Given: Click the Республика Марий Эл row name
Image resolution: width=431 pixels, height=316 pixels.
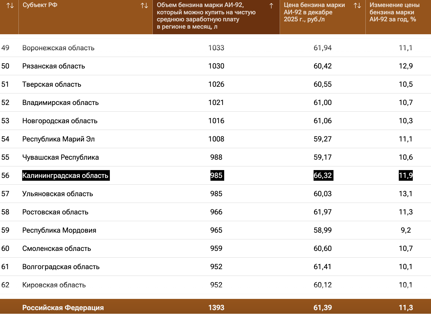Looking at the screenshot, I should point(58,139).
